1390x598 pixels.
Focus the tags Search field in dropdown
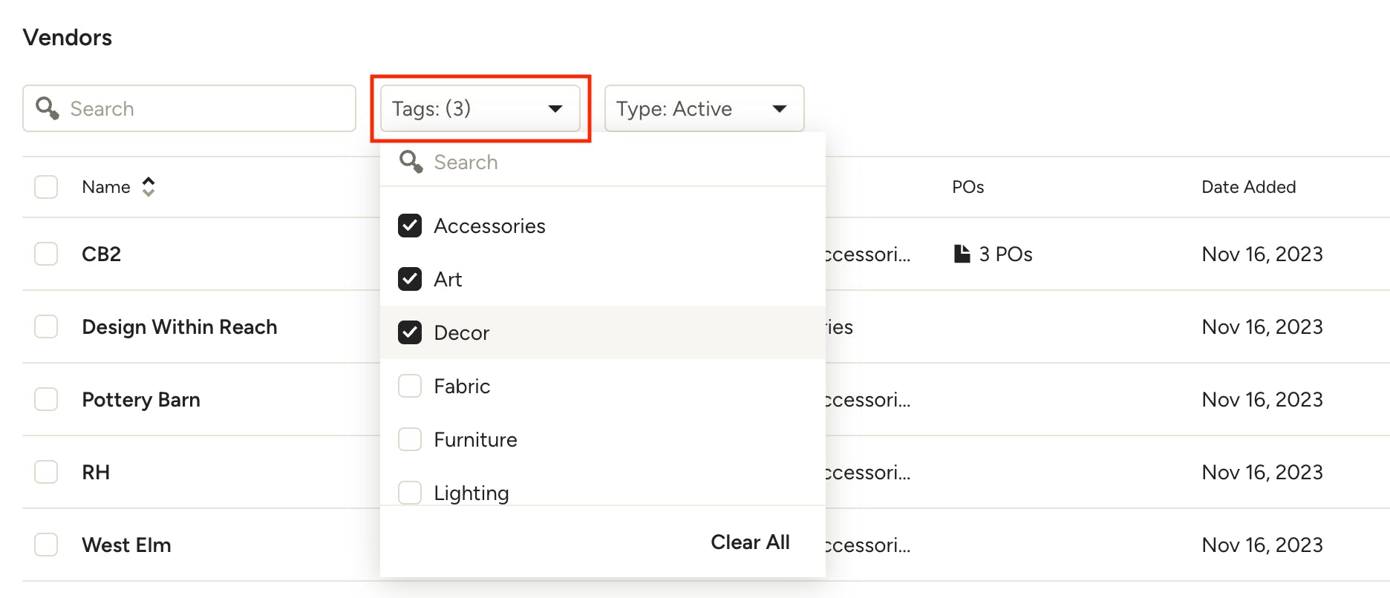point(603,162)
